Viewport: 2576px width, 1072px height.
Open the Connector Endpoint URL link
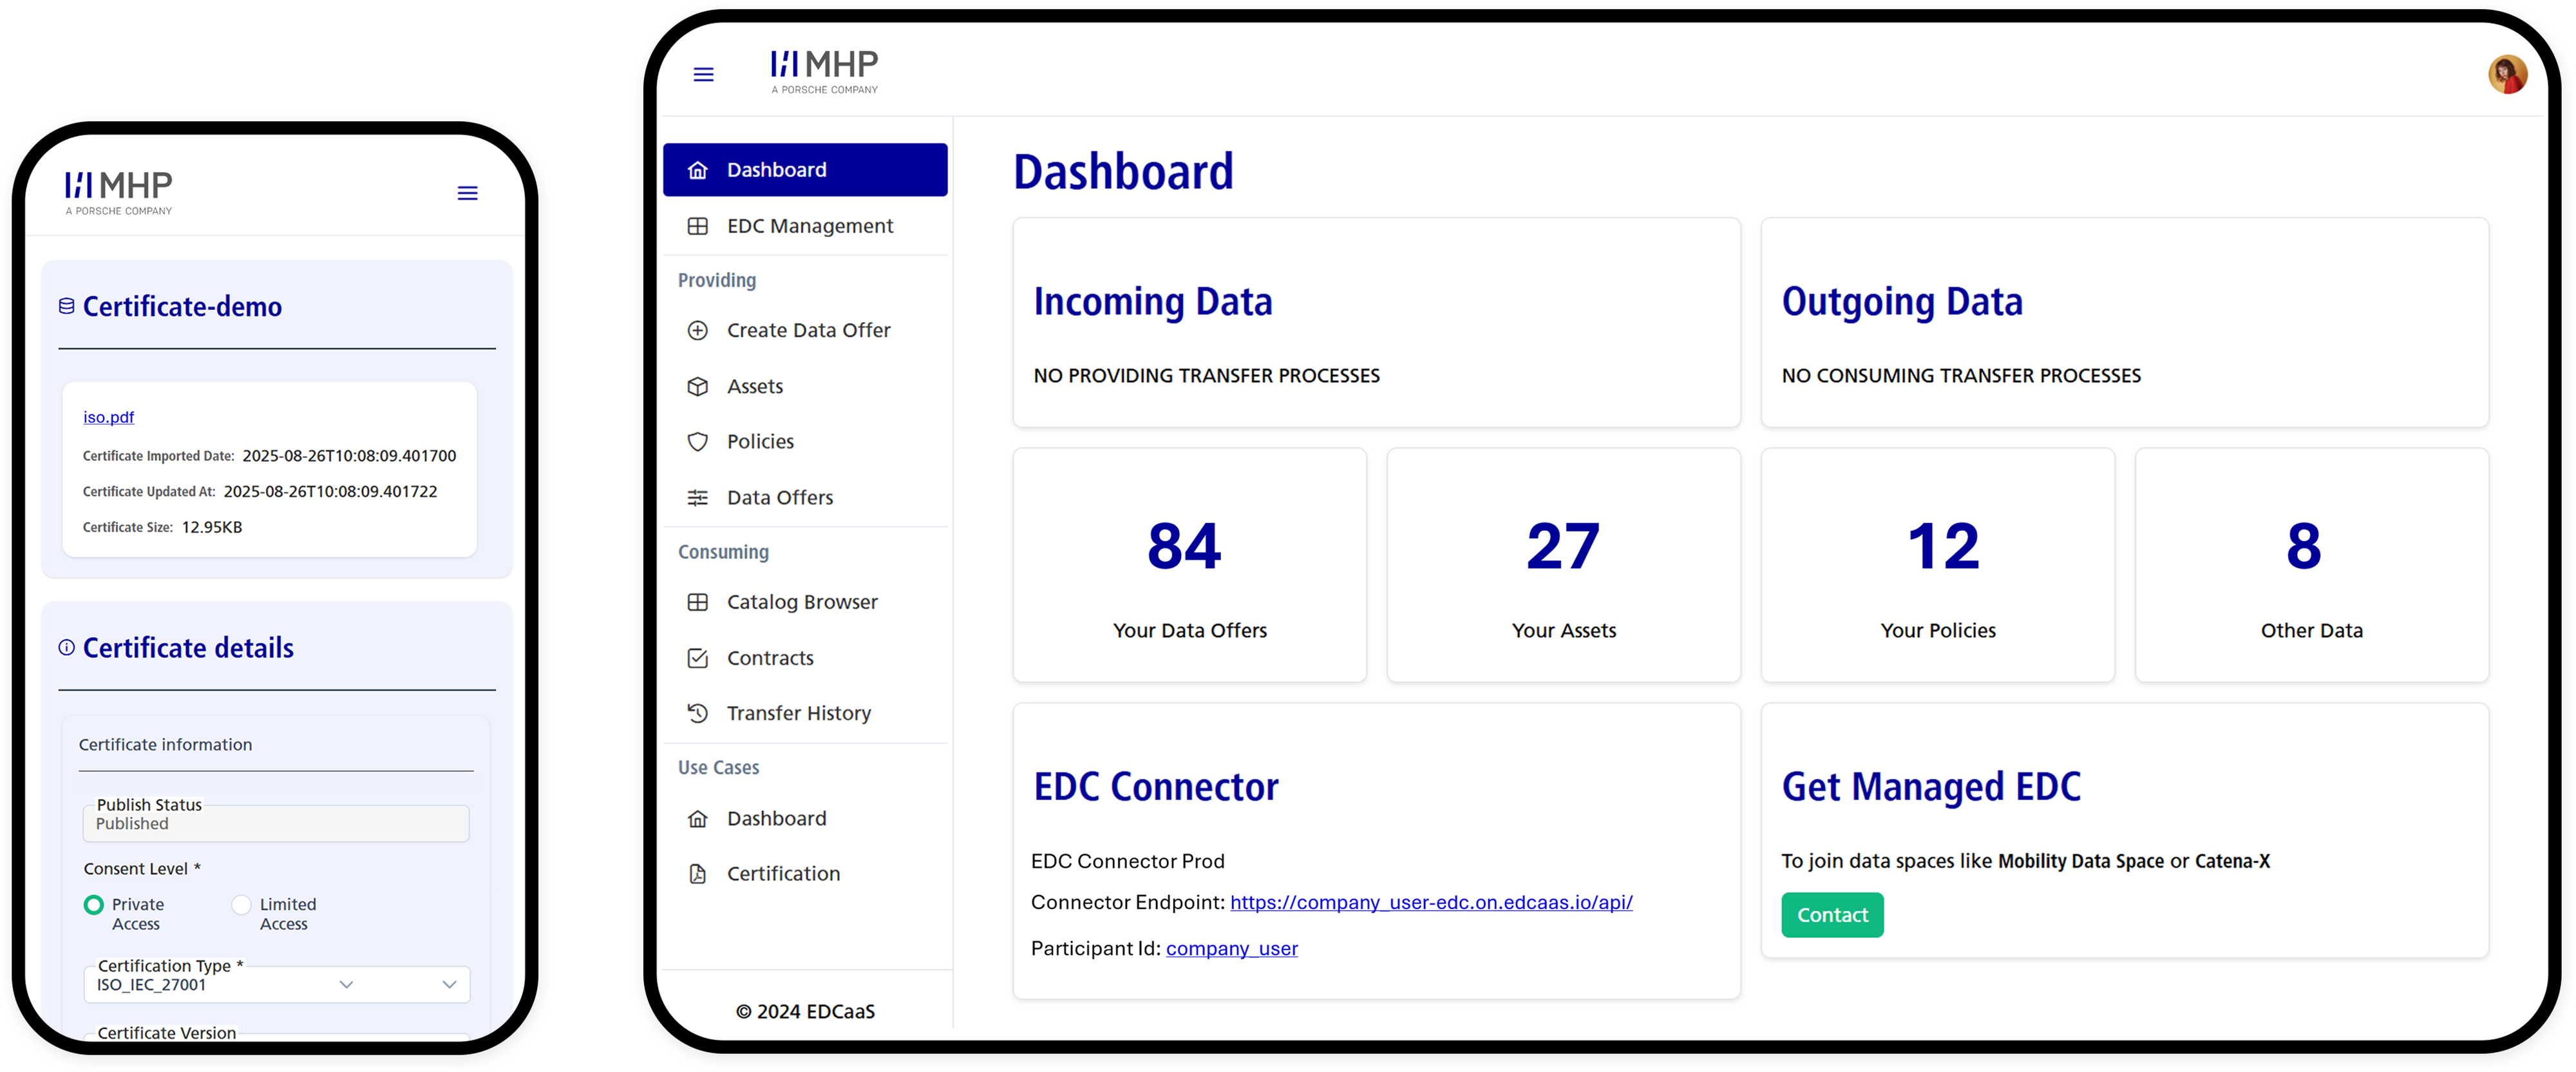coord(1431,902)
